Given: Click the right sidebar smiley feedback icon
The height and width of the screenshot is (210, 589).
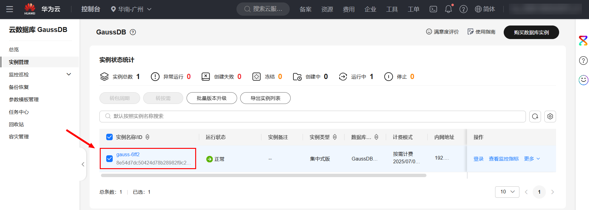Looking at the screenshot, I should [583, 80].
